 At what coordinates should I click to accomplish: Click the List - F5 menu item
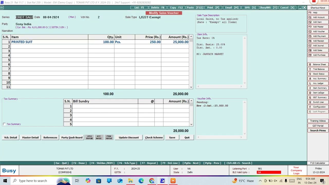[139, 8]
